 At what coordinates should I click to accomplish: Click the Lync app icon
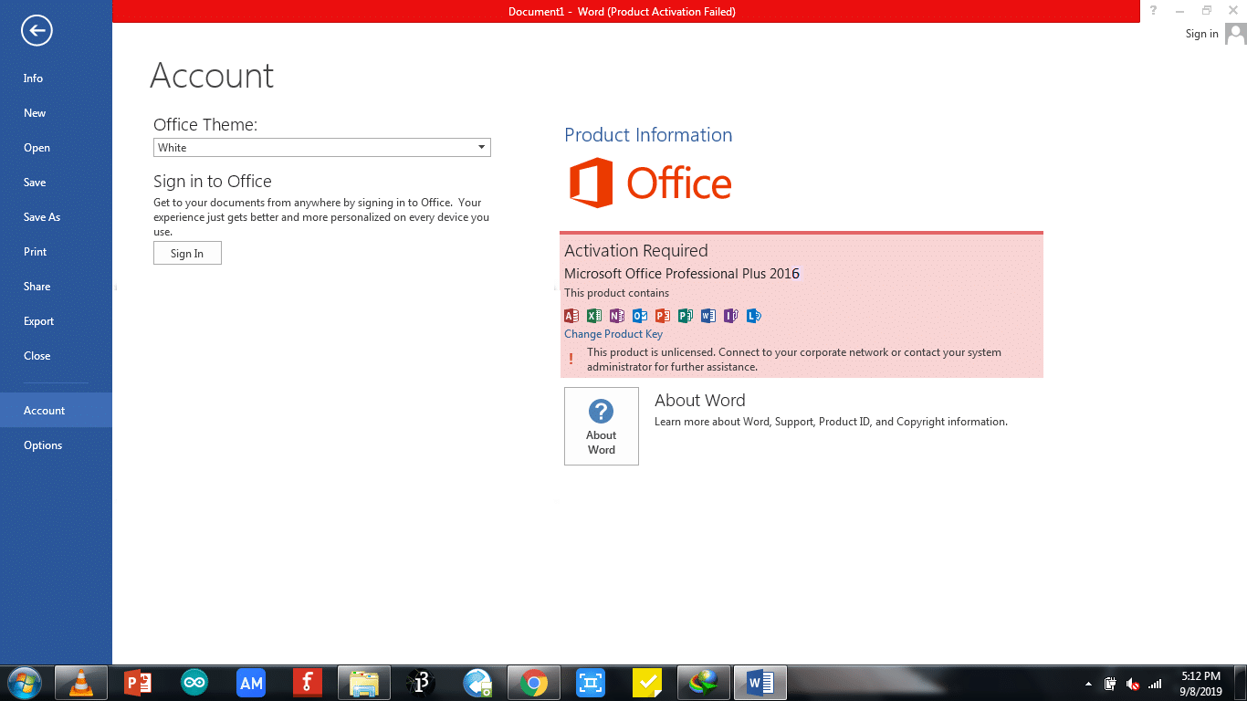tap(754, 316)
